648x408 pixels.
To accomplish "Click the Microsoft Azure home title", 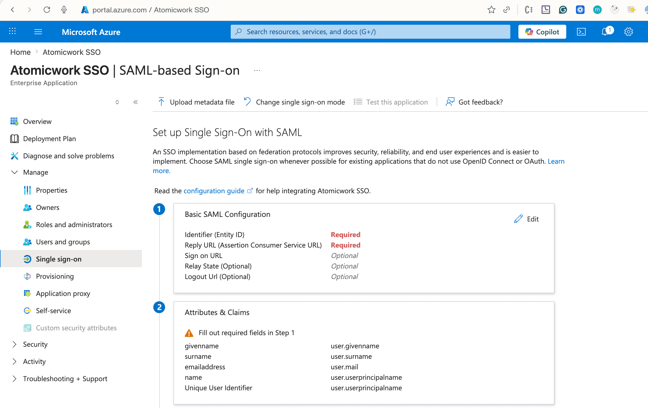I will [91, 32].
